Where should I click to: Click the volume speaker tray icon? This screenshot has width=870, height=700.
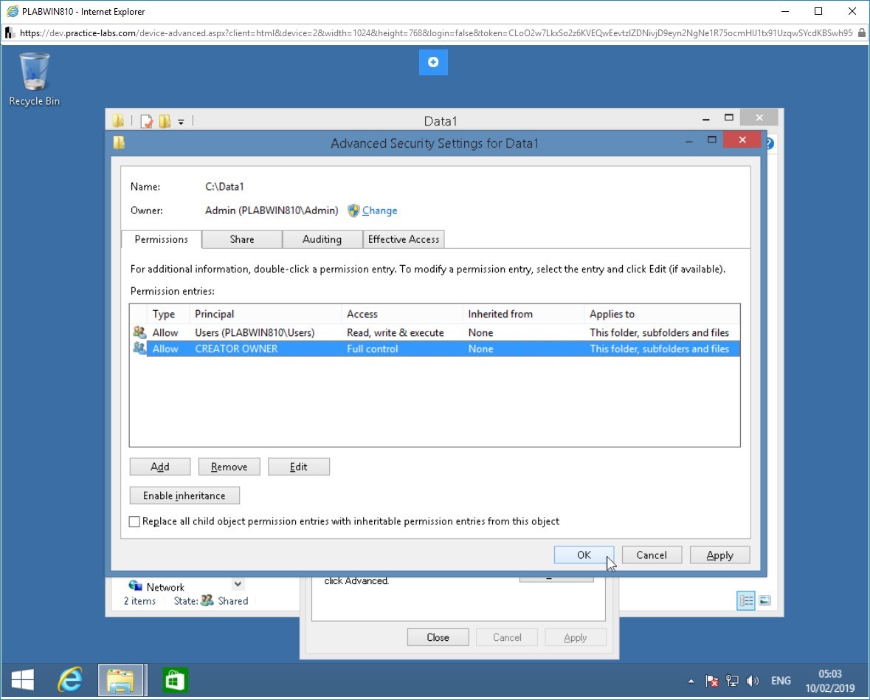753,681
